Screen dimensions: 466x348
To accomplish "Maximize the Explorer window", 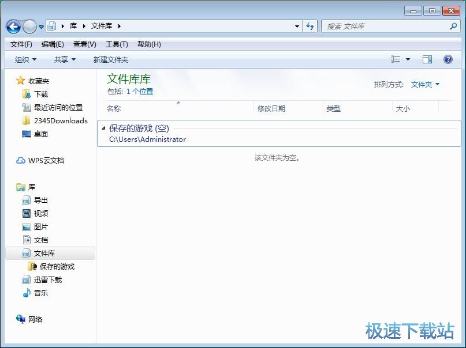I will (x=432, y=11).
